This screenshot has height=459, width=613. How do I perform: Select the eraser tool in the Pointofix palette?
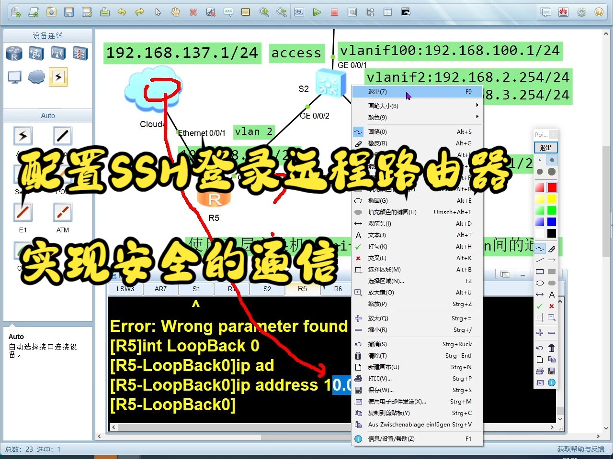point(552,248)
